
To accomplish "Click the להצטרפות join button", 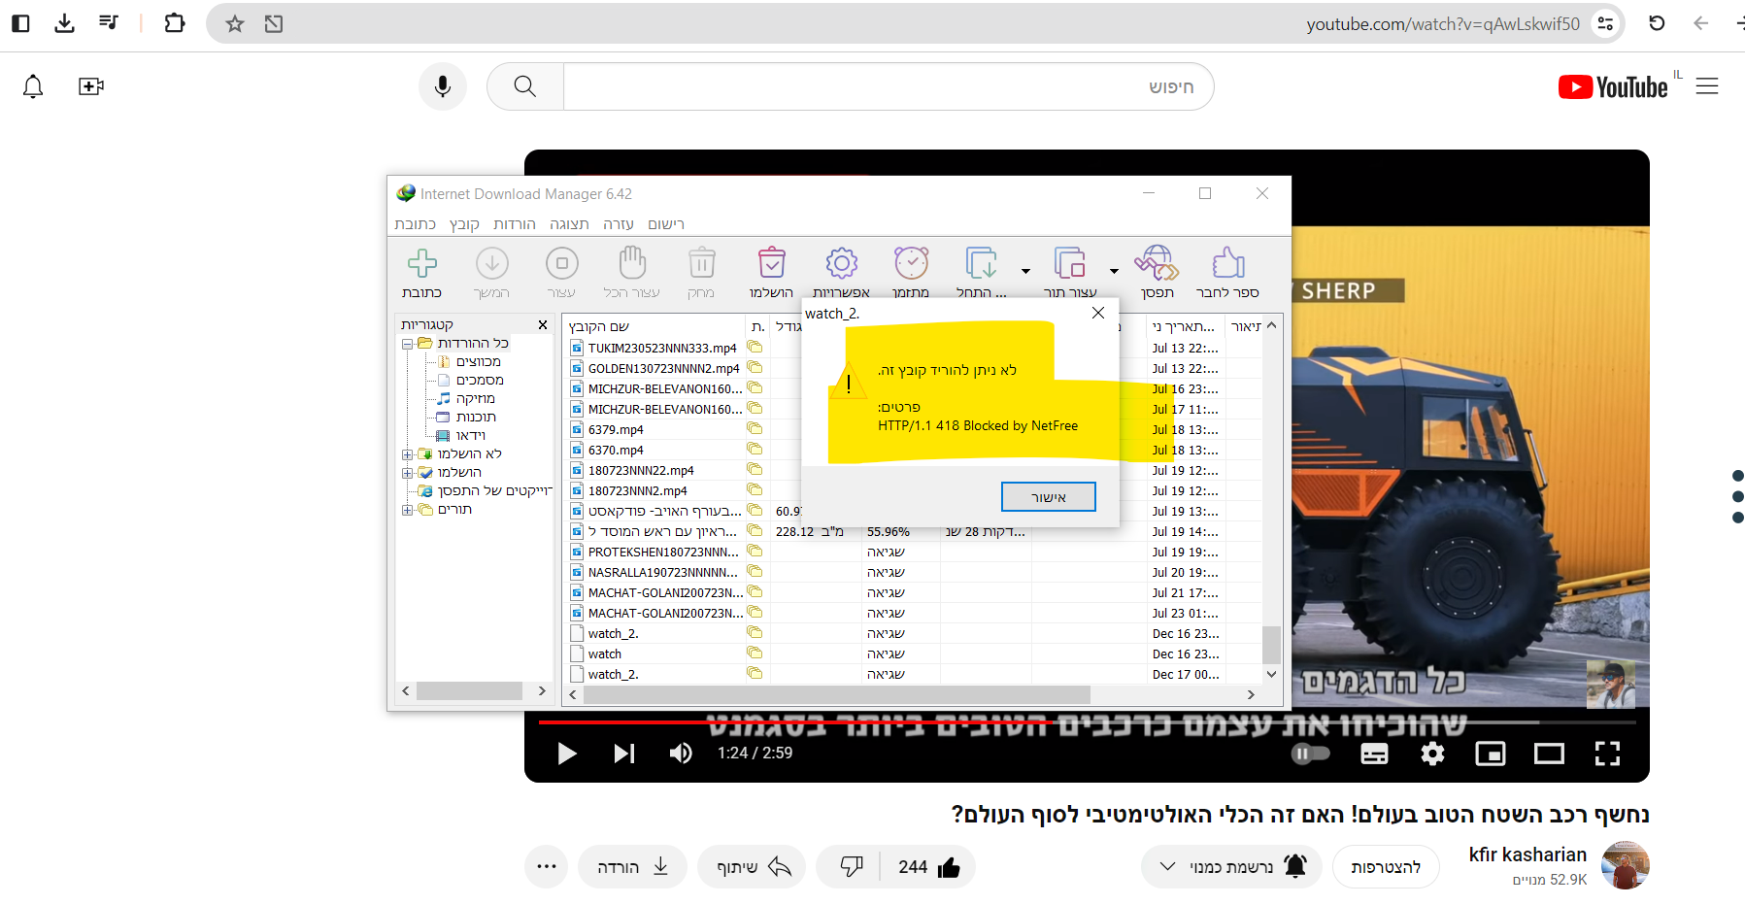I will (x=1386, y=867).
